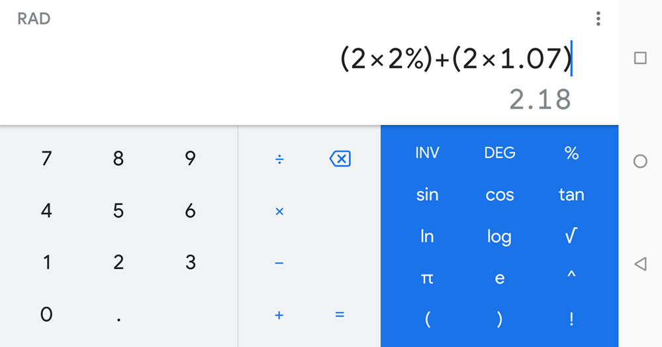Tap the log function
662x347 pixels.
(499, 237)
